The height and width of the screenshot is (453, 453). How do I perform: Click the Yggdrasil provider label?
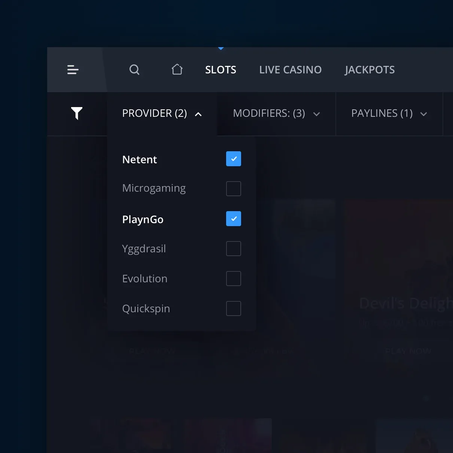(x=144, y=249)
